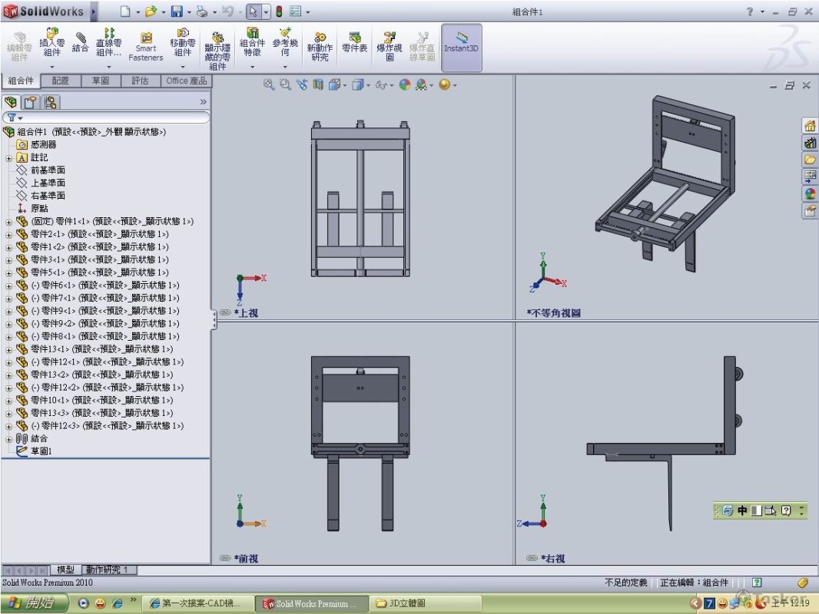Switch to the 草圖 ribbon tab
This screenshot has height=614, width=819.
[x=100, y=81]
